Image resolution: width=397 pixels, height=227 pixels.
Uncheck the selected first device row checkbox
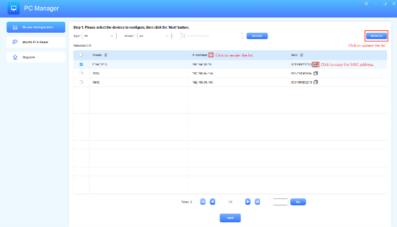[81, 65]
